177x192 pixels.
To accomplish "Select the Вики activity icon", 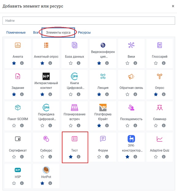I will 131,45.
